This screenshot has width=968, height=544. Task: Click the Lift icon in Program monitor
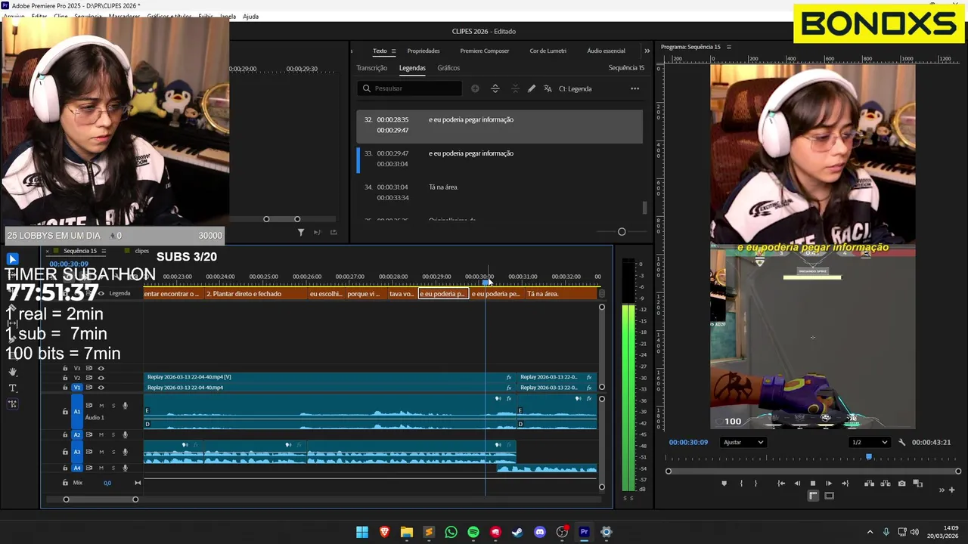point(870,484)
